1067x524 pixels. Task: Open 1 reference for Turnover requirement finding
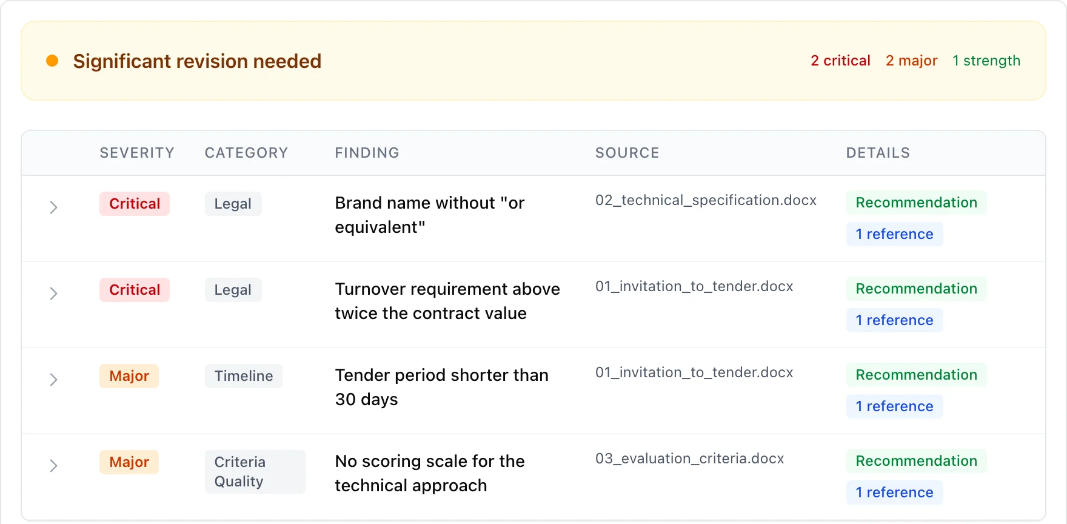pos(894,320)
